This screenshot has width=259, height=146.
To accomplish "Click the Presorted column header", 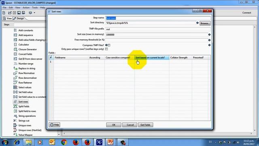I will pos(200,58).
